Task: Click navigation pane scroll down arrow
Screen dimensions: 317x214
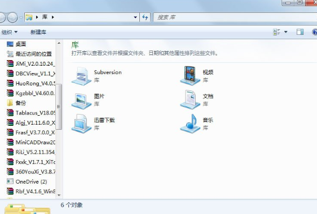Action: click(x=59, y=195)
